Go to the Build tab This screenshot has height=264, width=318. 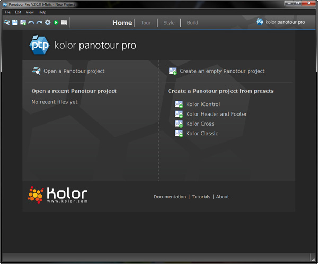point(192,23)
